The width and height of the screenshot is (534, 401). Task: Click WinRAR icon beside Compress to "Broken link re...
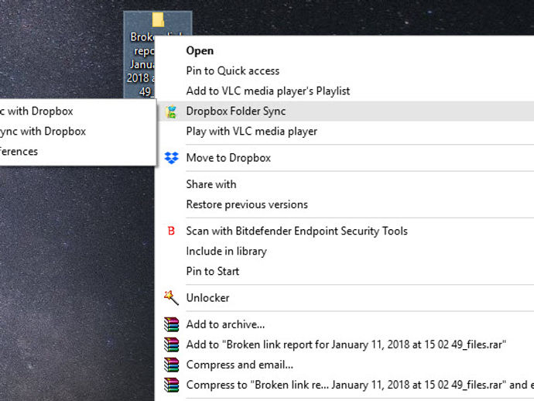coord(171,385)
